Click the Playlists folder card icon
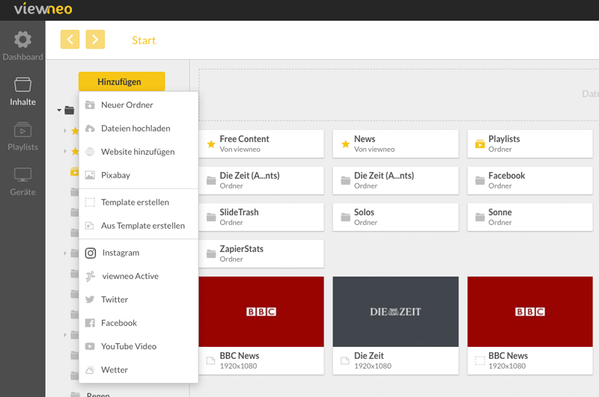 coord(480,144)
